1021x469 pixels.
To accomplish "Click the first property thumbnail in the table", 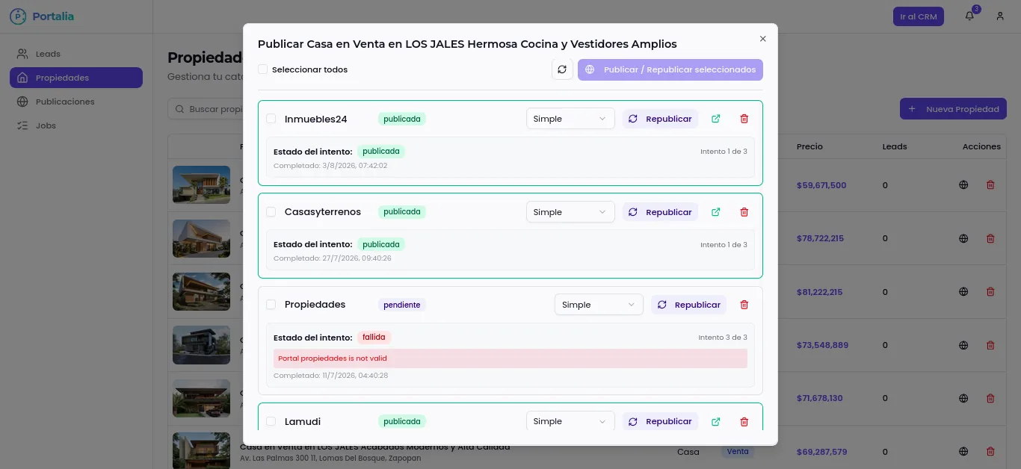I will pyautogui.click(x=201, y=185).
